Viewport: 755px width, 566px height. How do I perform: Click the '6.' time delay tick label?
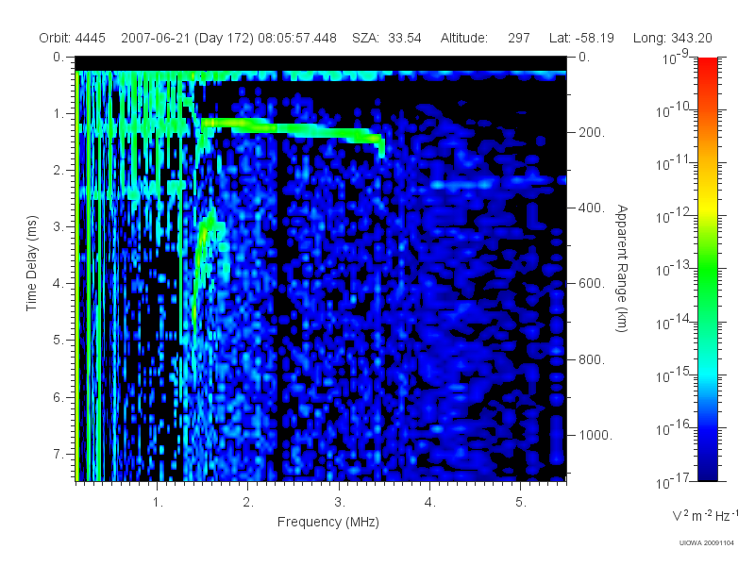(59, 397)
